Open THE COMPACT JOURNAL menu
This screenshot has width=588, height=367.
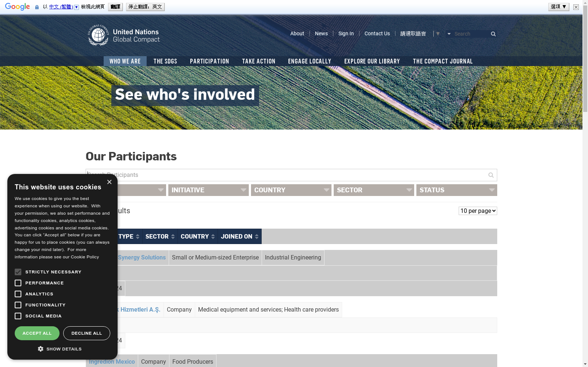(x=443, y=61)
